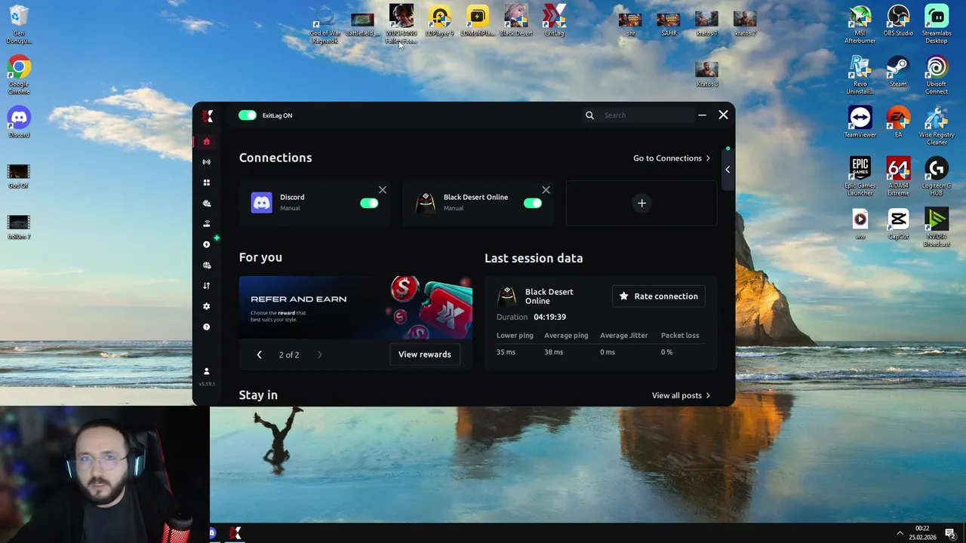Click ExitLag icon in taskbar
The height and width of the screenshot is (543, 966).
pos(235,533)
